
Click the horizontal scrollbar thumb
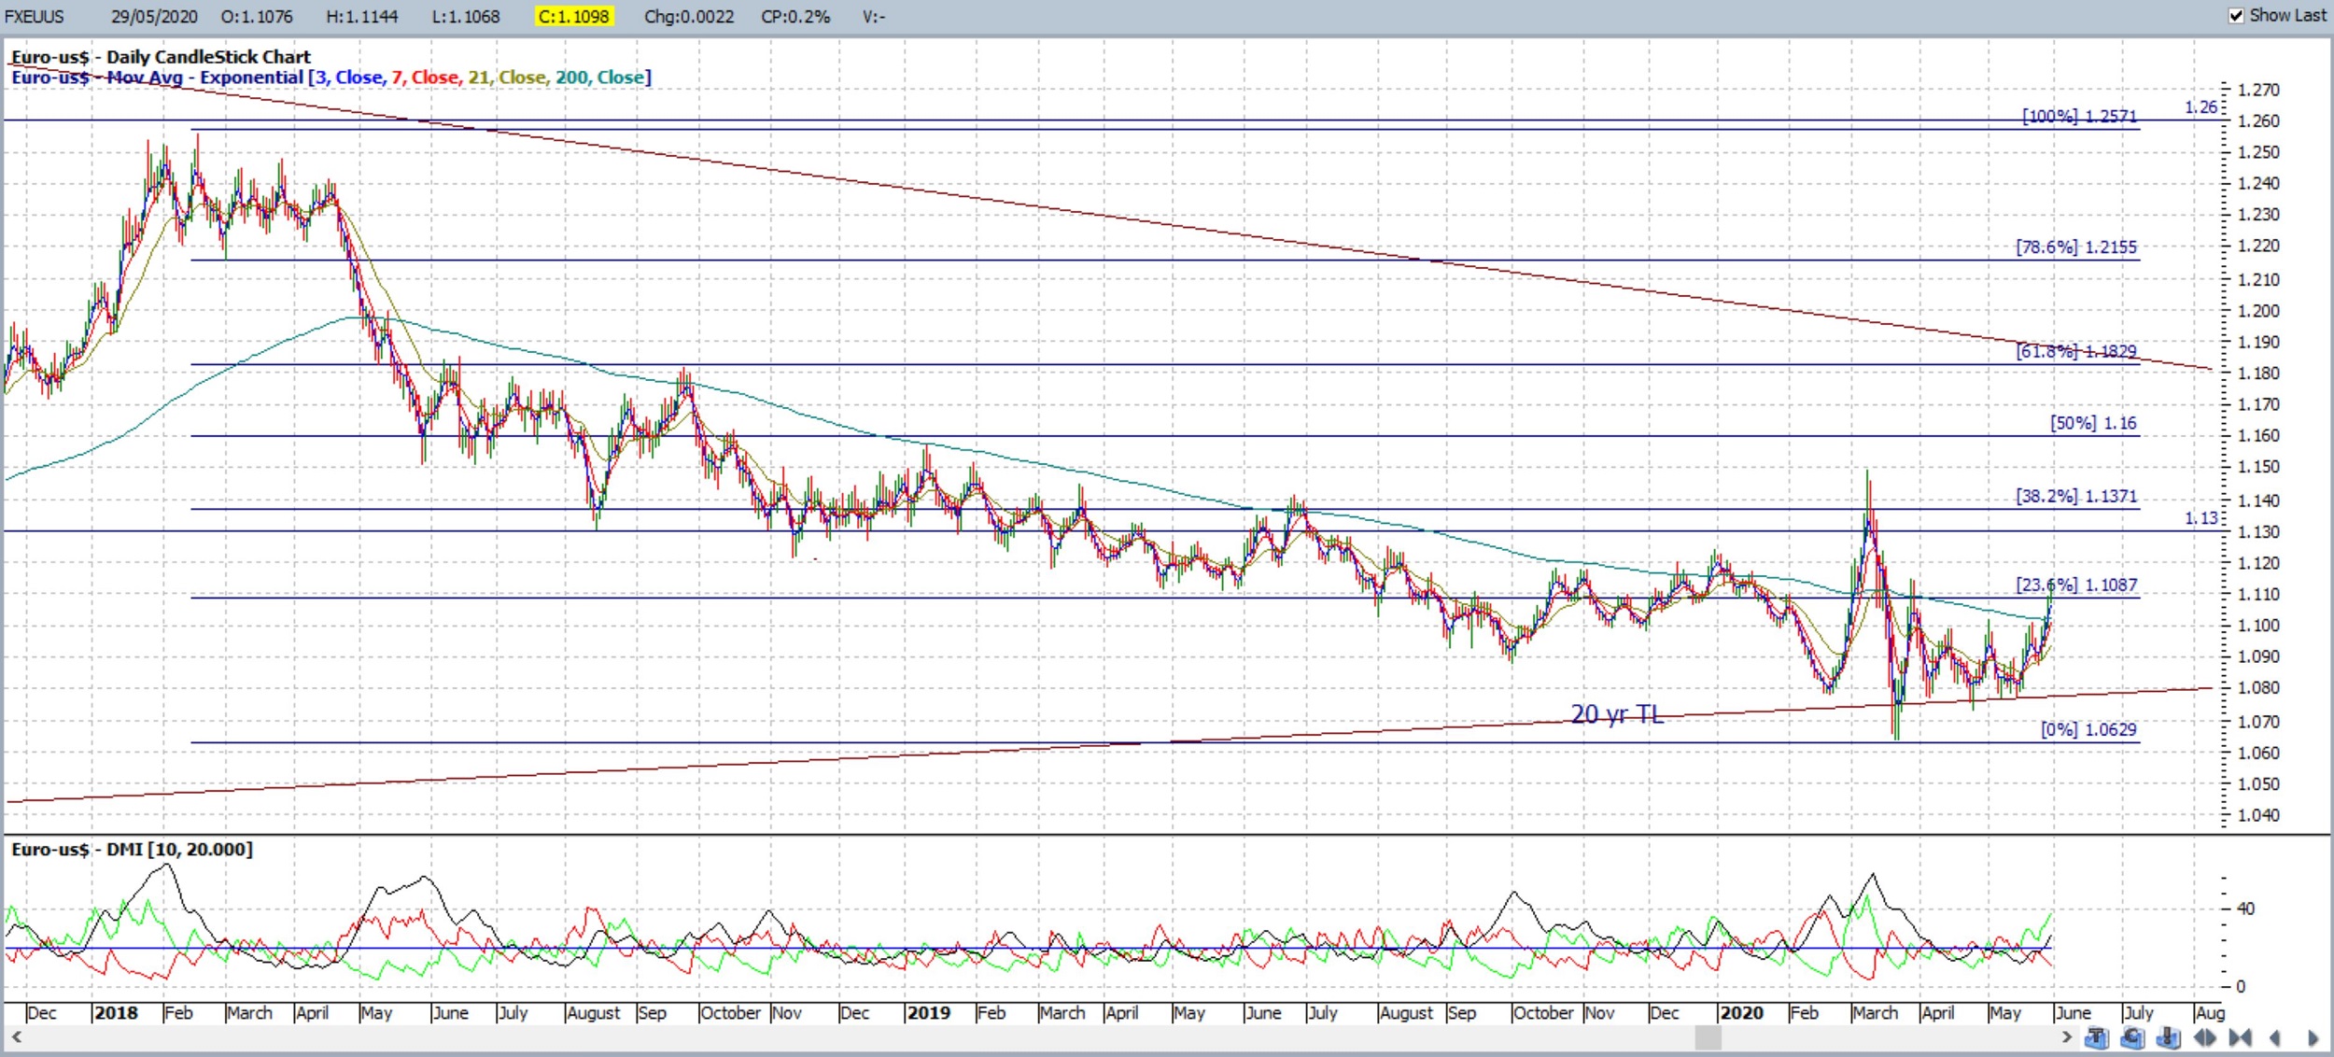click(x=1708, y=1037)
